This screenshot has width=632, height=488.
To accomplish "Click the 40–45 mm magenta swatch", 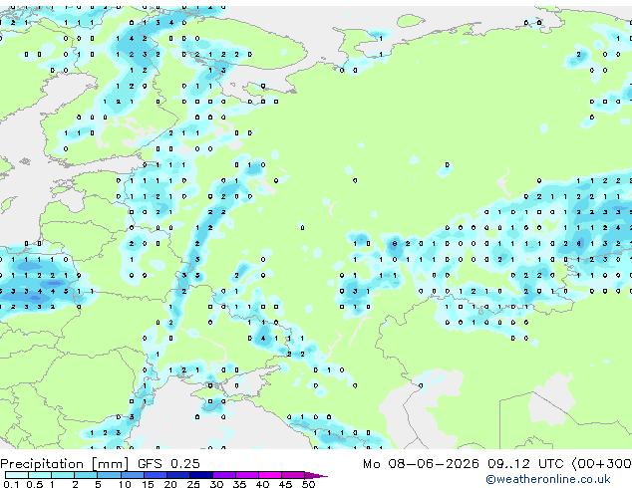I will pos(270,475).
